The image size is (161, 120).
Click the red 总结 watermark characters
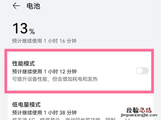tap(145, 110)
